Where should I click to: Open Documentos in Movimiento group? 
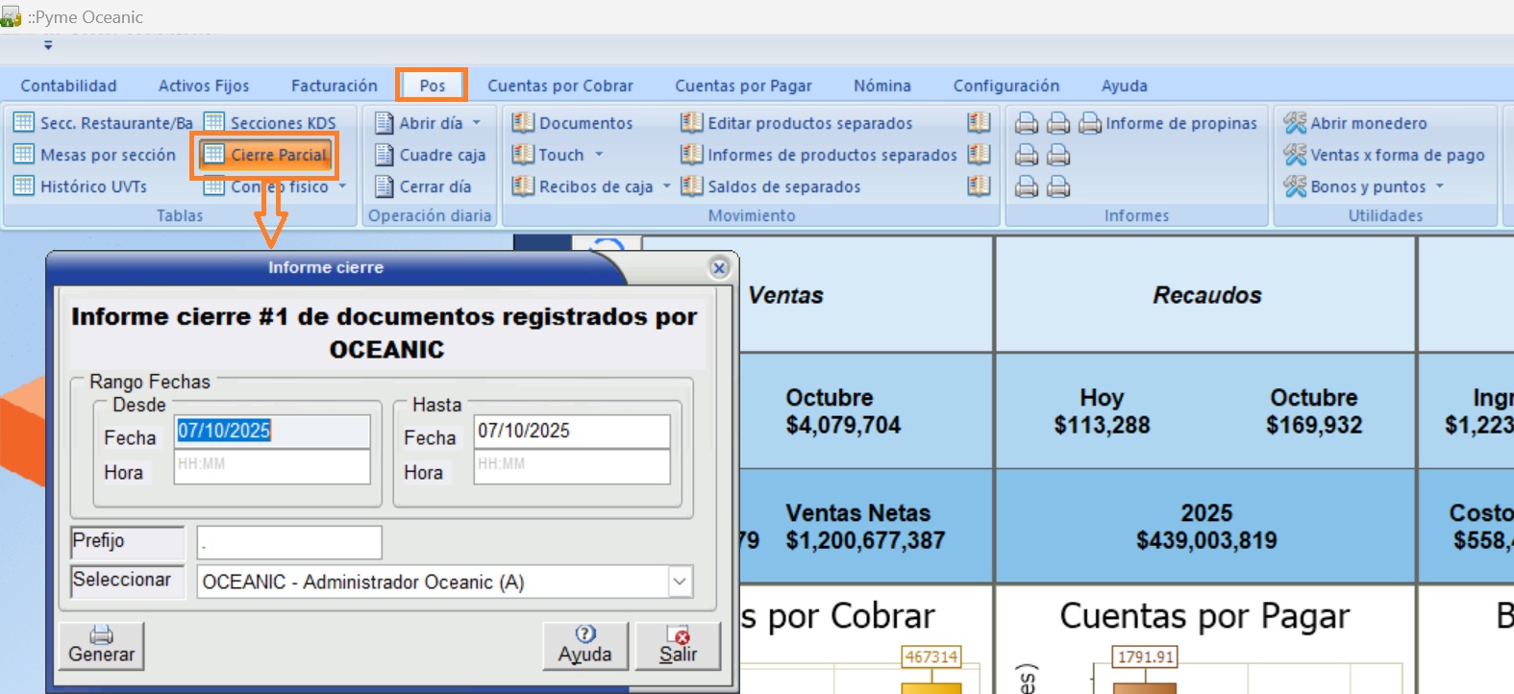(x=573, y=123)
